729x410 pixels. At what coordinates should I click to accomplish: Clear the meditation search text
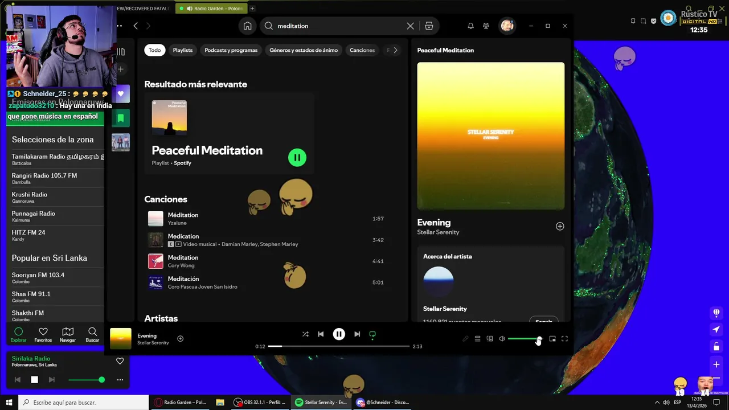pos(410,26)
